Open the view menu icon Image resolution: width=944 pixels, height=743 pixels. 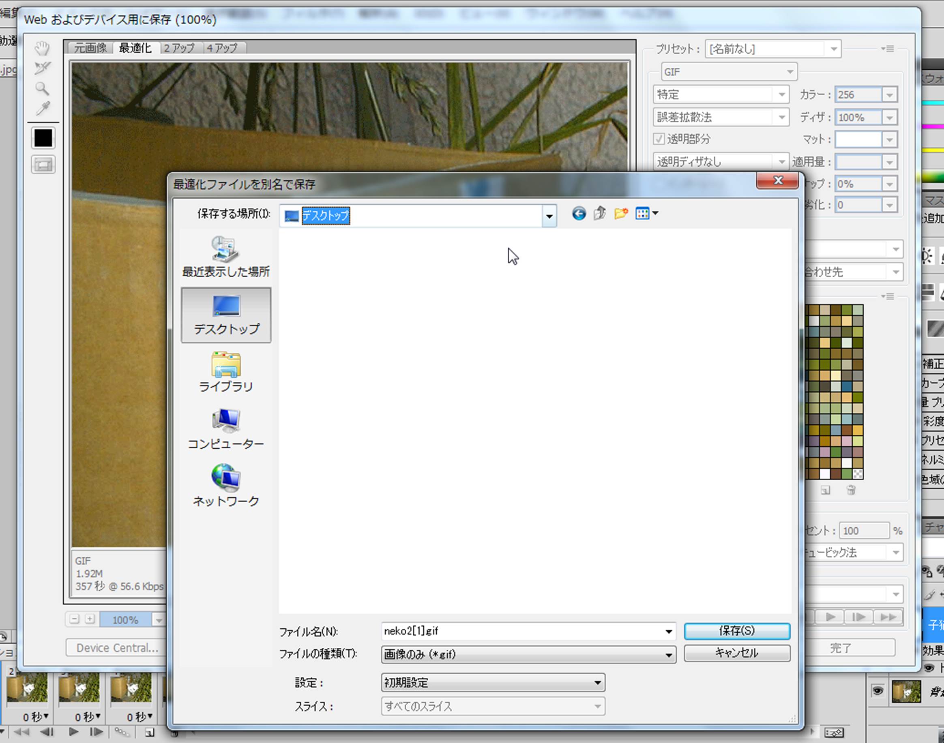646,214
